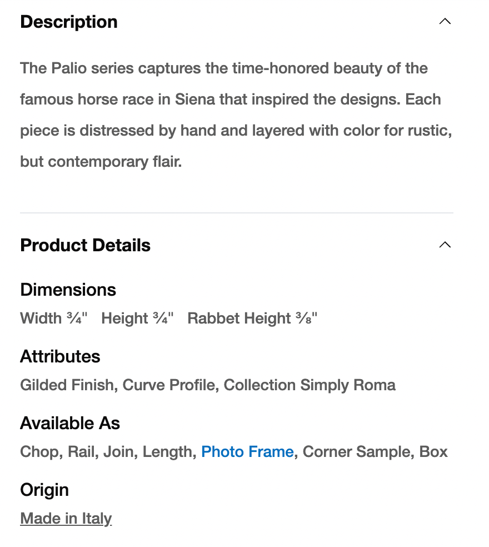Click the Origin subheading
The image size is (489, 547).
click(x=44, y=490)
